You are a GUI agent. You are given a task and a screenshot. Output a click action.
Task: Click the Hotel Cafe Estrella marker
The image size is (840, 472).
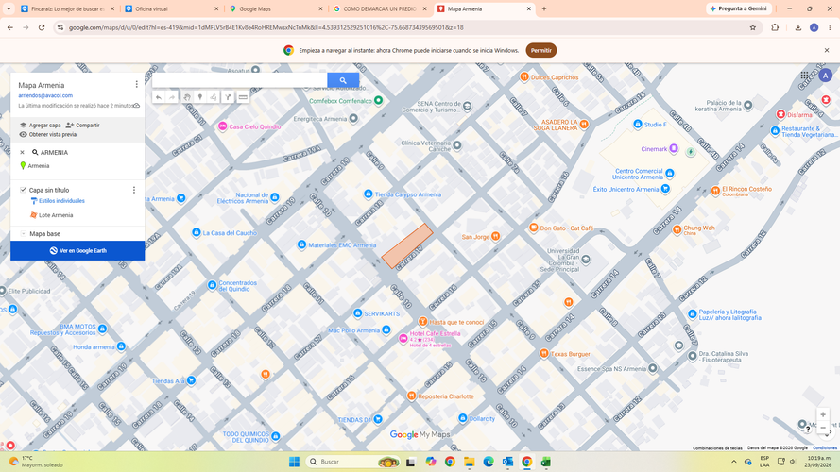(x=403, y=339)
